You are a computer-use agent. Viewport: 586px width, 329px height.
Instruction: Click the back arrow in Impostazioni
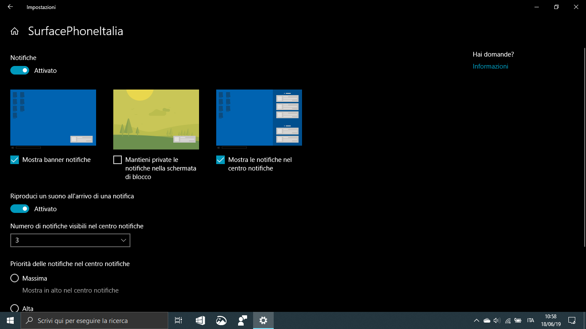(10, 7)
